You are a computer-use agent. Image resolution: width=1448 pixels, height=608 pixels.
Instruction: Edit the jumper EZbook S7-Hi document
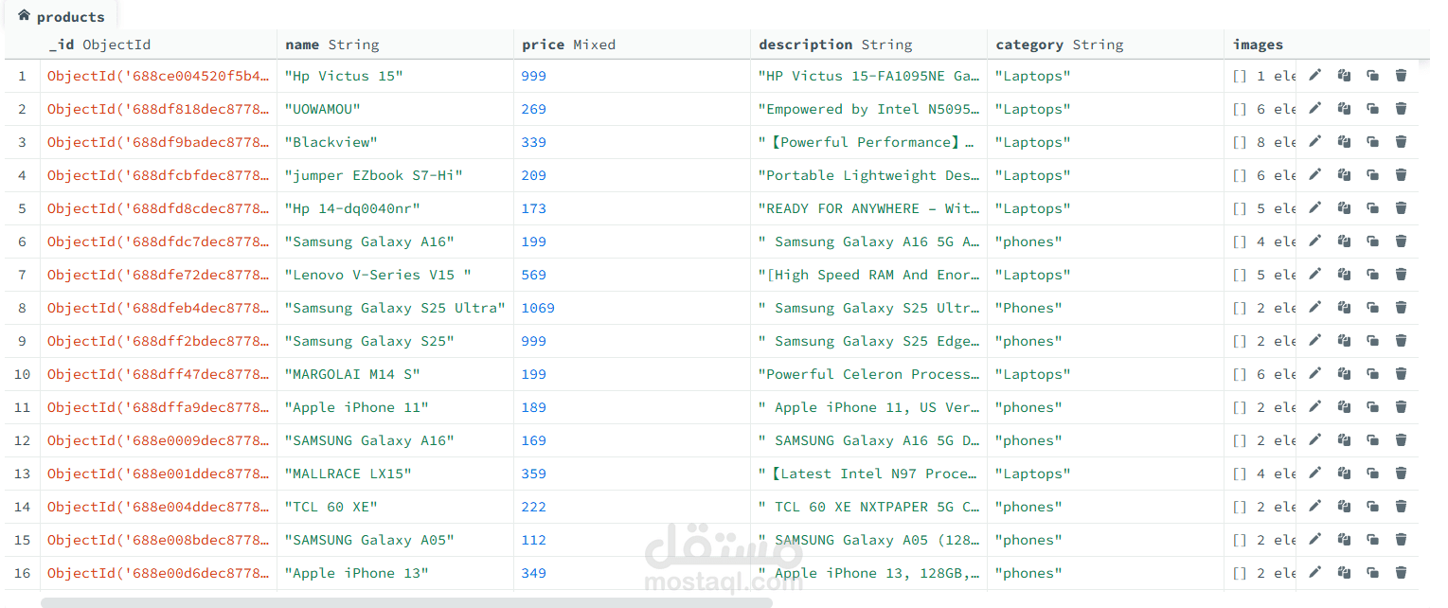tap(1314, 175)
